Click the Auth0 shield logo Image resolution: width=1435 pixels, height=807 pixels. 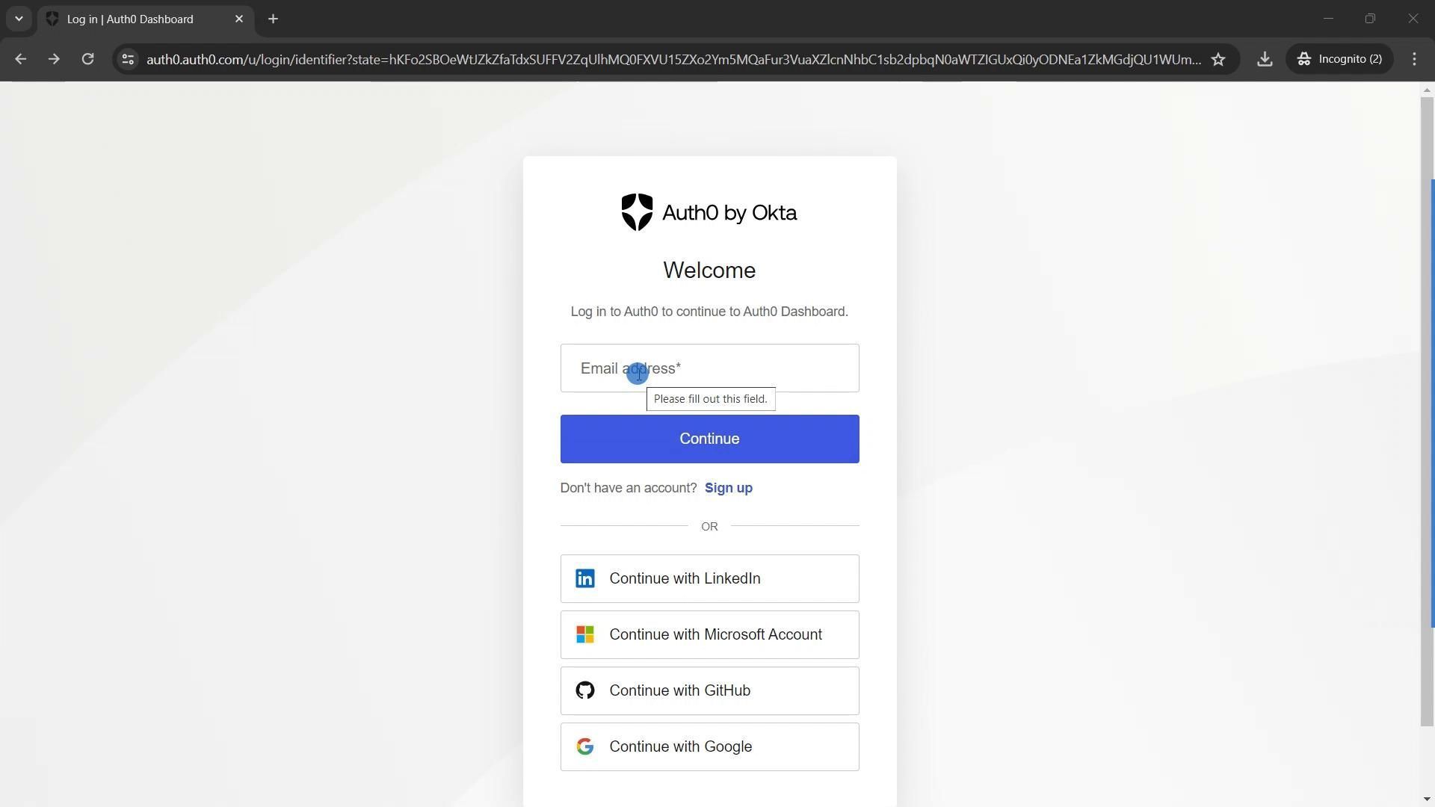637,213
